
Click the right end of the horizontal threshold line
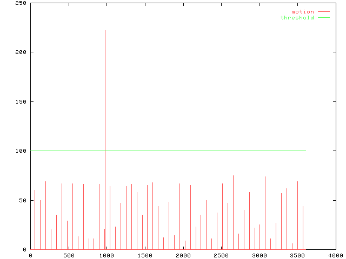pos(305,151)
